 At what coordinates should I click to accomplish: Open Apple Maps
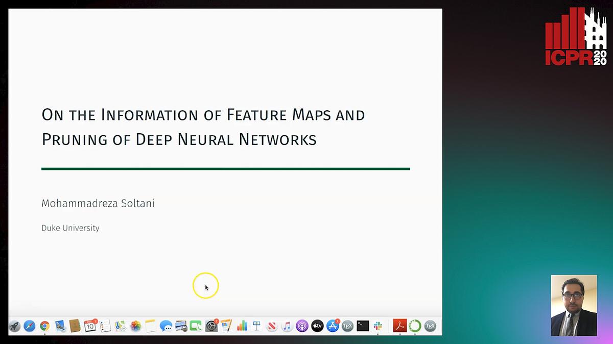tap(121, 326)
